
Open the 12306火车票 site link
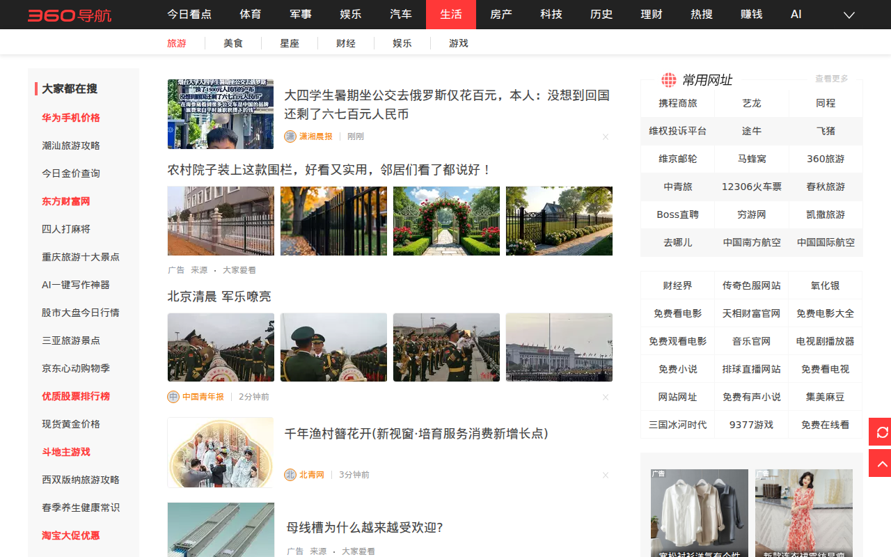click(x=752, y=187)
